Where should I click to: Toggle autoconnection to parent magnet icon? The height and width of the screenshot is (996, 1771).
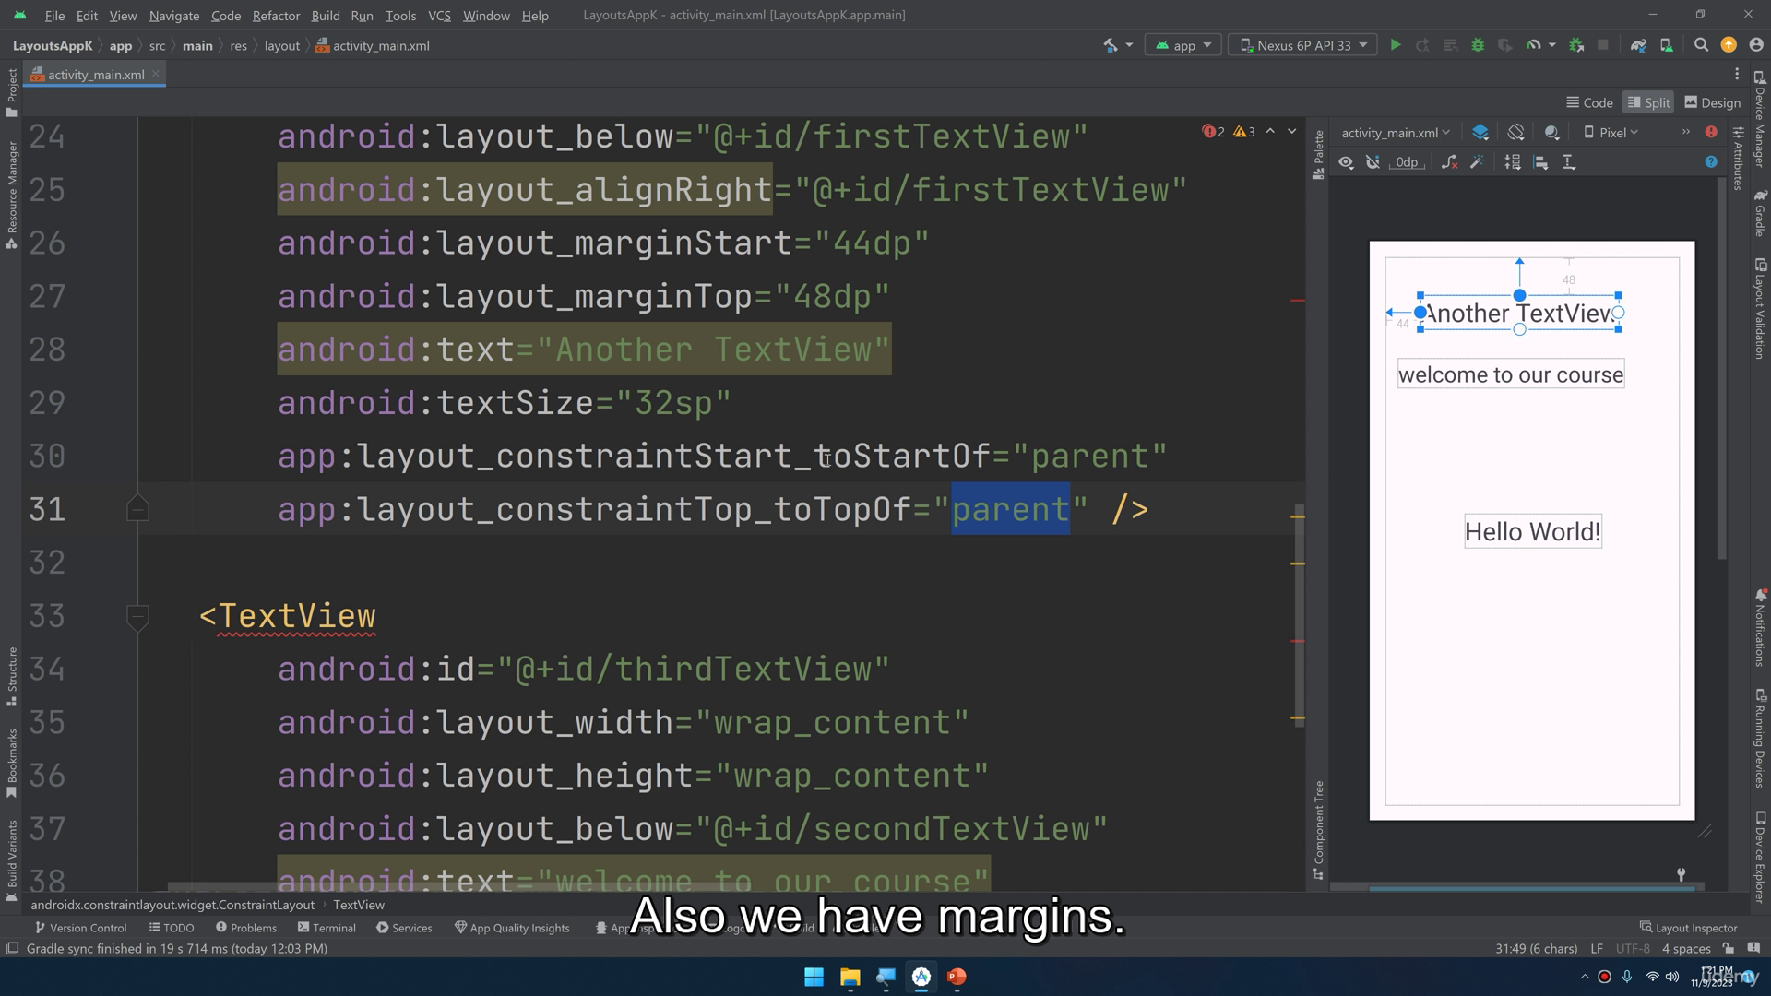[x=1373, y=162]
